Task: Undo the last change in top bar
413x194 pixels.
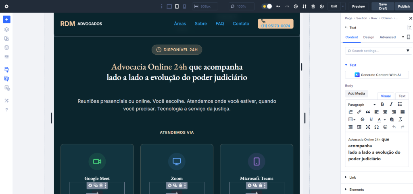Action: coord(278,6)
